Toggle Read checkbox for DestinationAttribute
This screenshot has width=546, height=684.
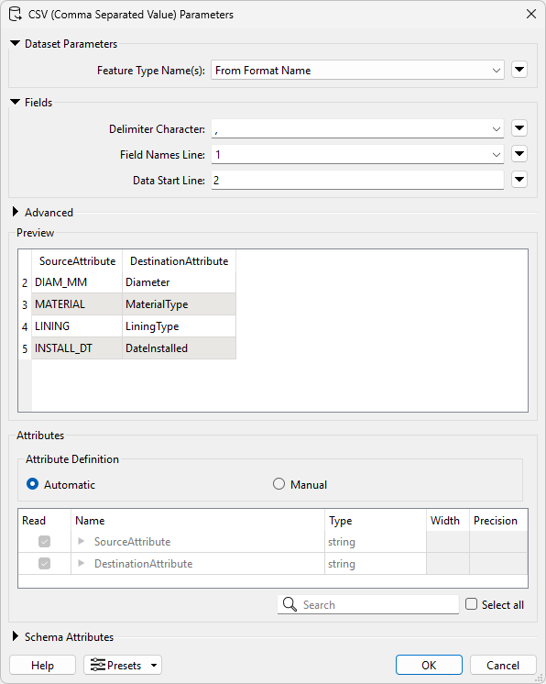[x=45, y=564]
